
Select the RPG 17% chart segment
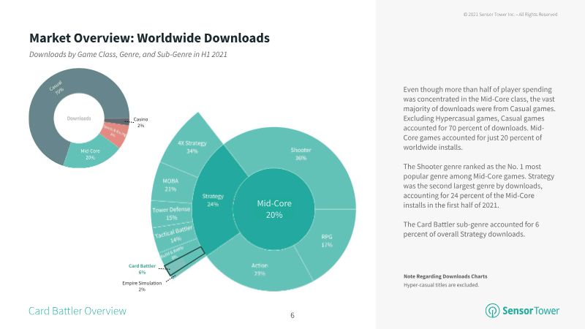[x=326, y=241]
